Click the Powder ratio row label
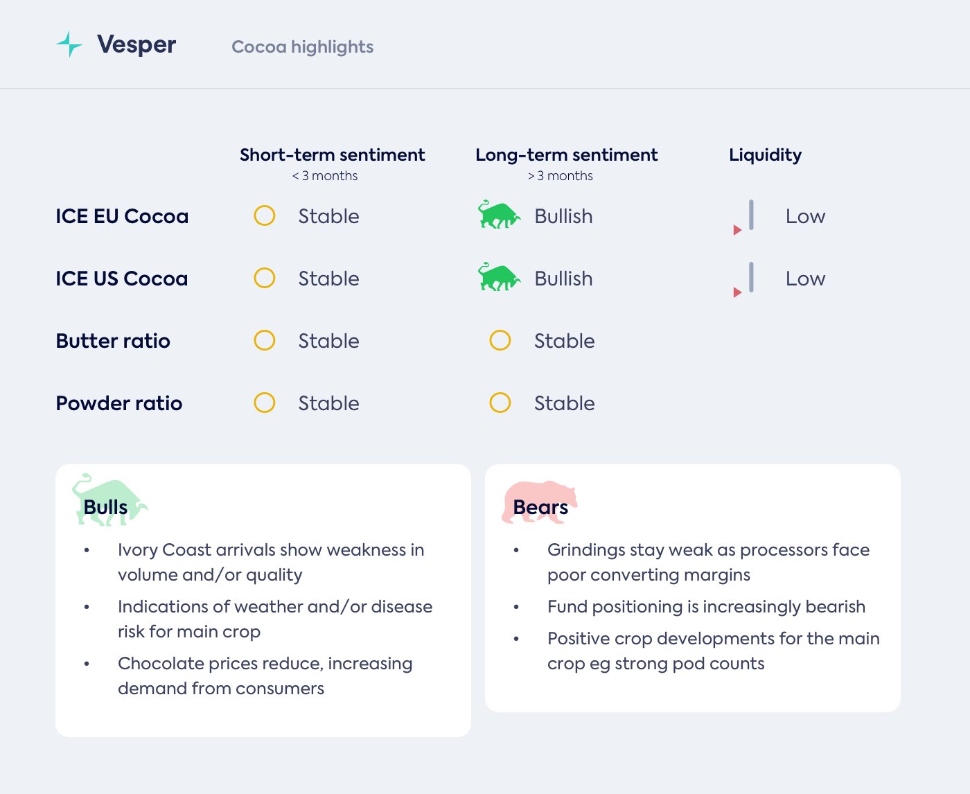The image size is (970, 794). coord(119,403)
